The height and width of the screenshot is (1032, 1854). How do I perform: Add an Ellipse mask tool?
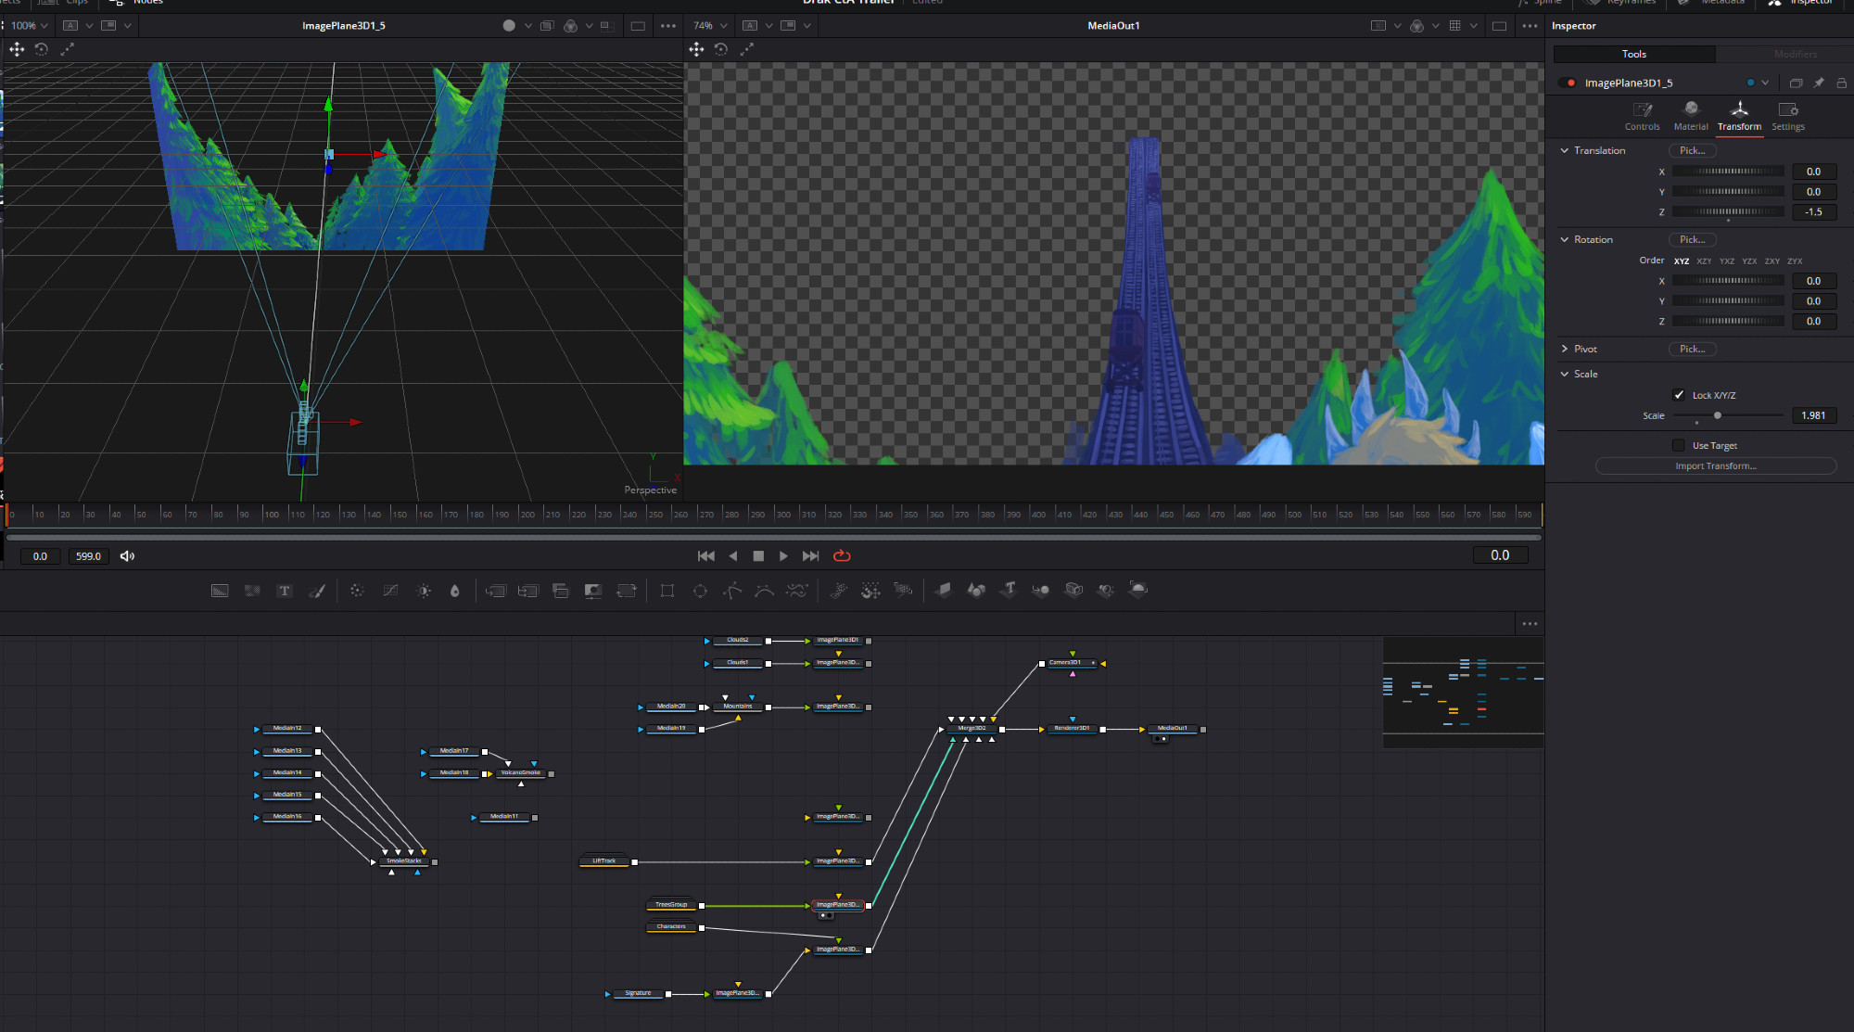(x=700, y=591)
